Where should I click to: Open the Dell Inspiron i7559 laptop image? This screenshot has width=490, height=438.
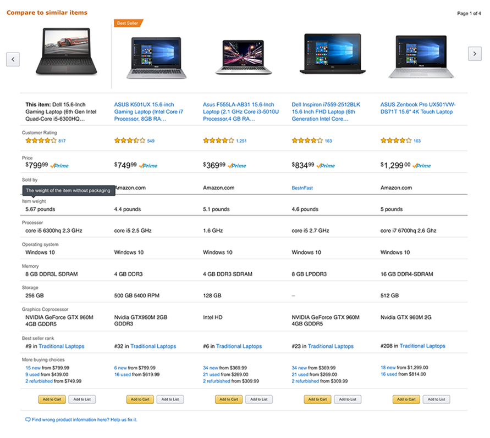(x=333, y=54)
